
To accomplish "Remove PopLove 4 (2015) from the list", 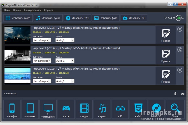I will pyautogui.click(x=180, y=70).
